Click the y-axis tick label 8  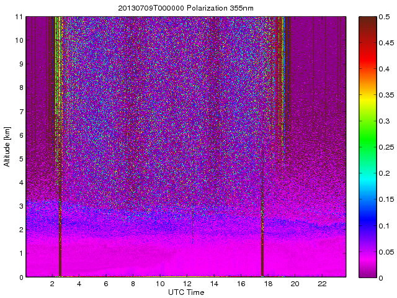(x=20, y=88)
